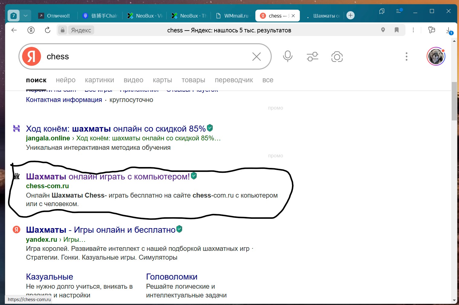
Task: Switch to the картинки tab
Action: pos(100,80)
